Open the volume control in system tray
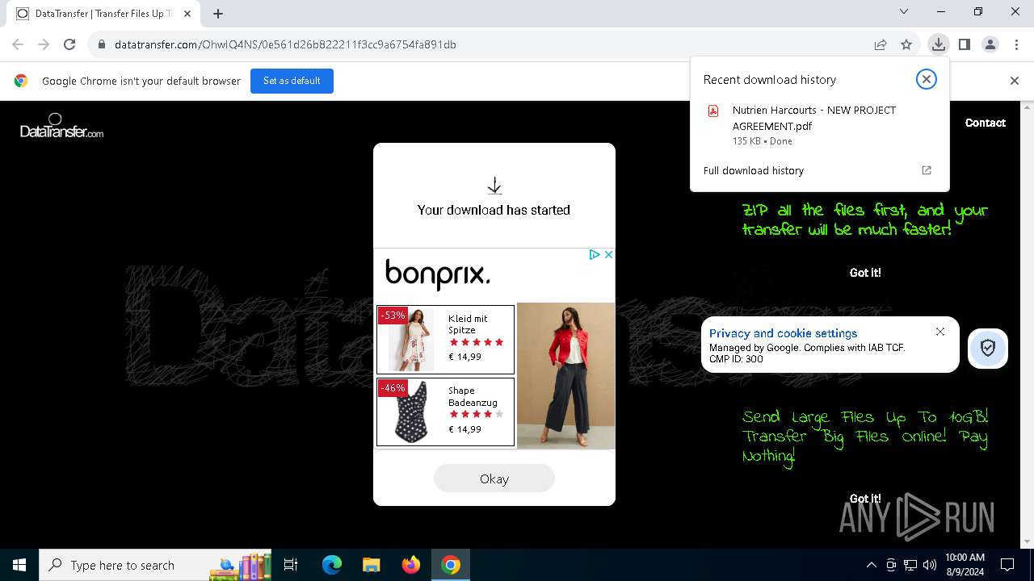The width and height of the screenshot is (1034, 581). [x=930, y=565]
